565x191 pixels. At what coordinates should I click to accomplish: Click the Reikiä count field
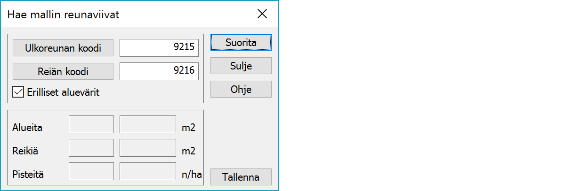point(91,148)
